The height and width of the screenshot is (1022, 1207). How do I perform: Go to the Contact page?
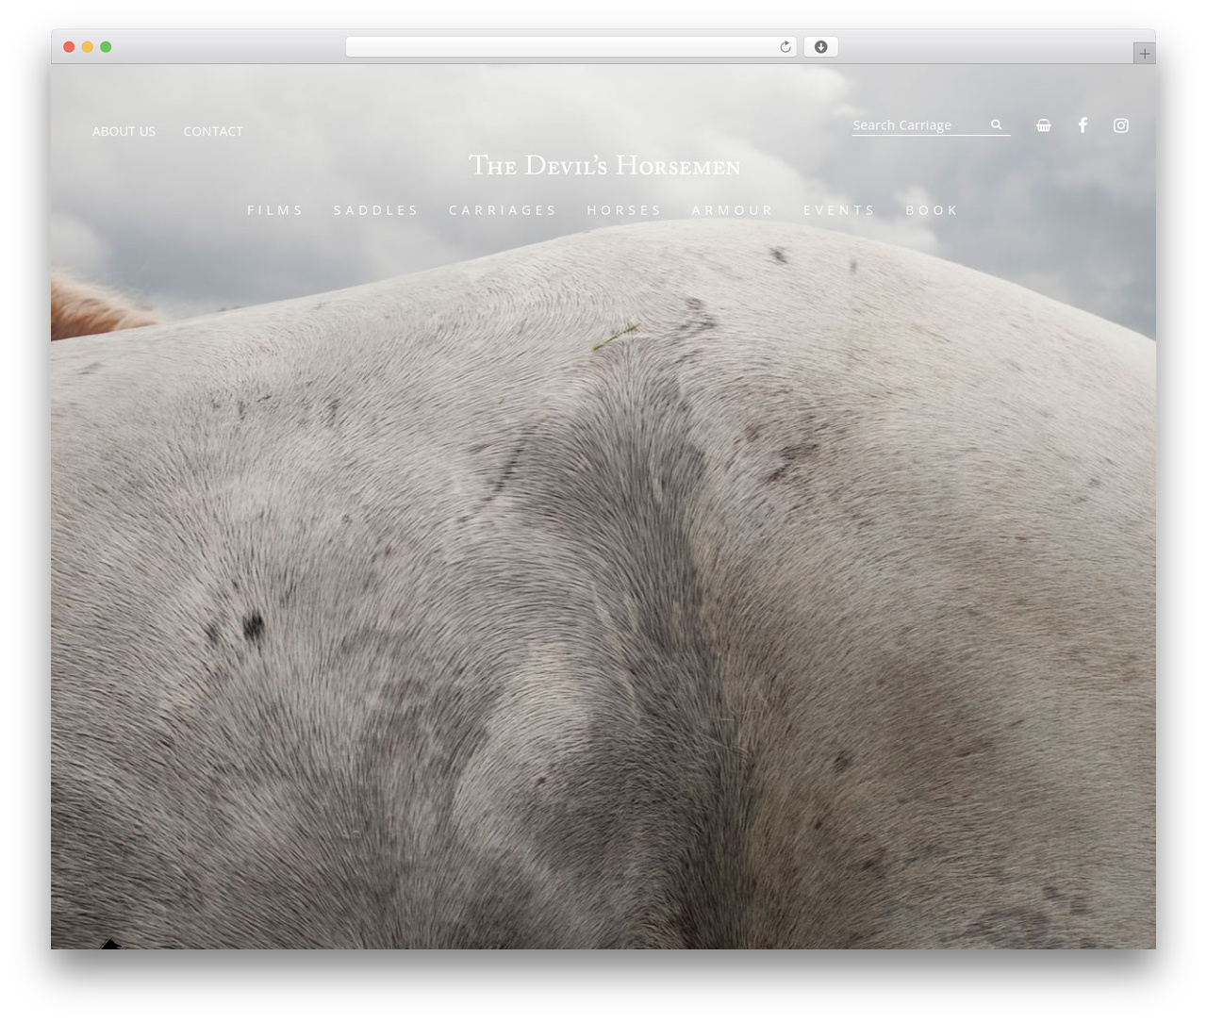pos(213,131)
